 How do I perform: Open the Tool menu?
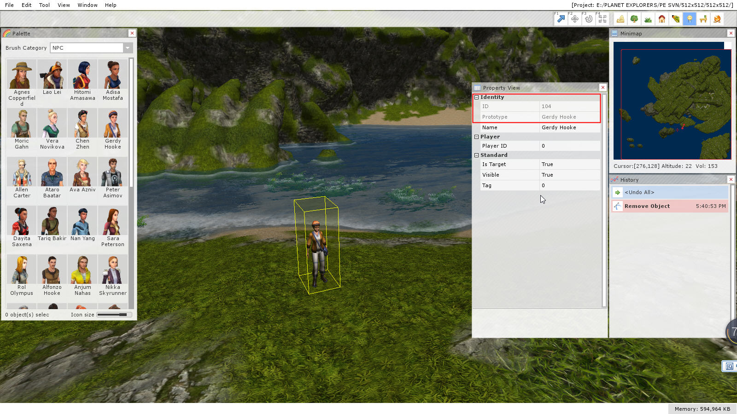point(44,5)
